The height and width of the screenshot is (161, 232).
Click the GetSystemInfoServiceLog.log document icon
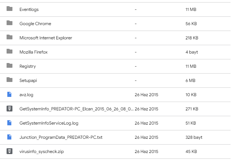pos(9,123)
